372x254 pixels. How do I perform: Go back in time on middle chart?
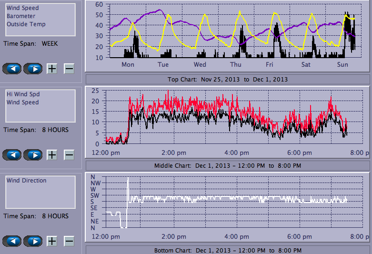[x=12, y=155]
